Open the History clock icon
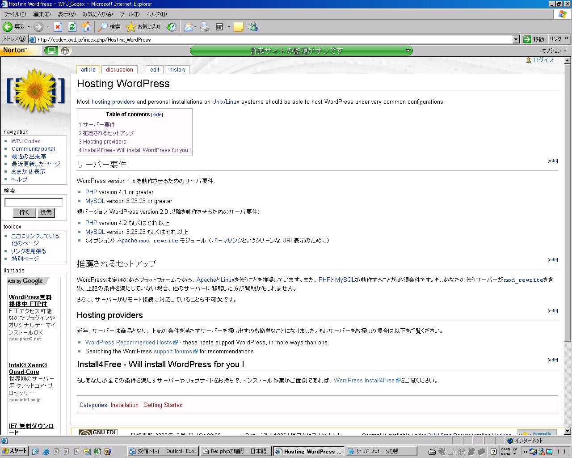The height and width of the screenshot is (462, 572). (x=172, y=27)
